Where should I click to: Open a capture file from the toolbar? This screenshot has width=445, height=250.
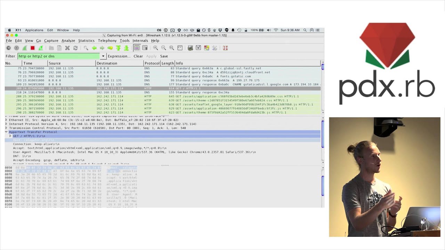(51, 48)
